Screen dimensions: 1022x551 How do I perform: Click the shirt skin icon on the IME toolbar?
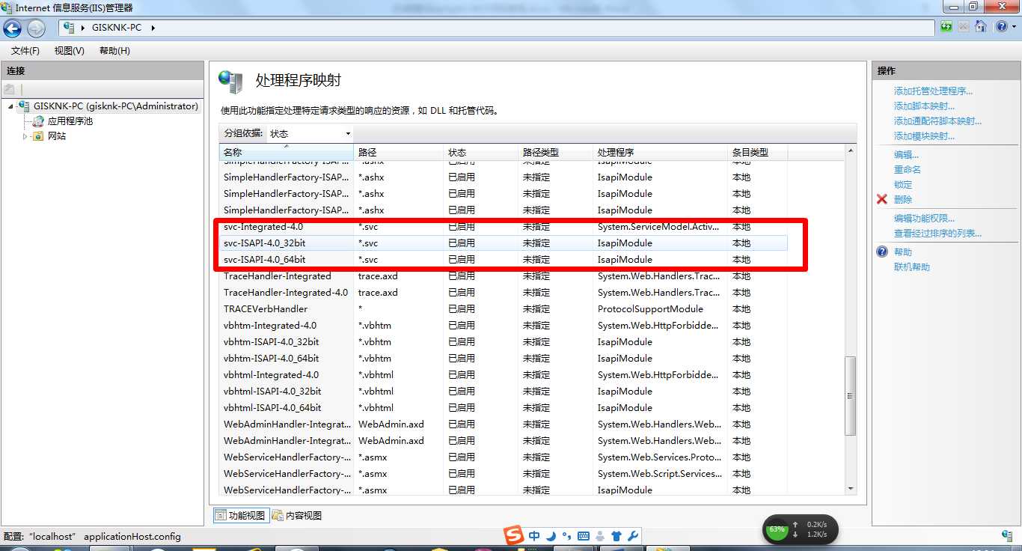(616, 536)
